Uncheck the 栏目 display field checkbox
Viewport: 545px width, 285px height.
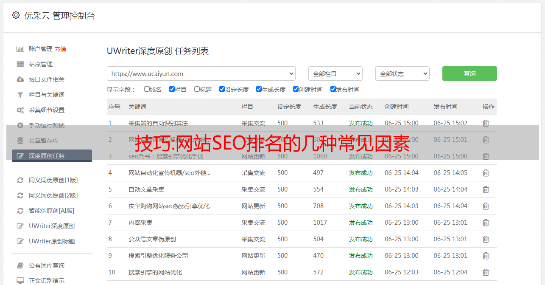pos(172,89)
